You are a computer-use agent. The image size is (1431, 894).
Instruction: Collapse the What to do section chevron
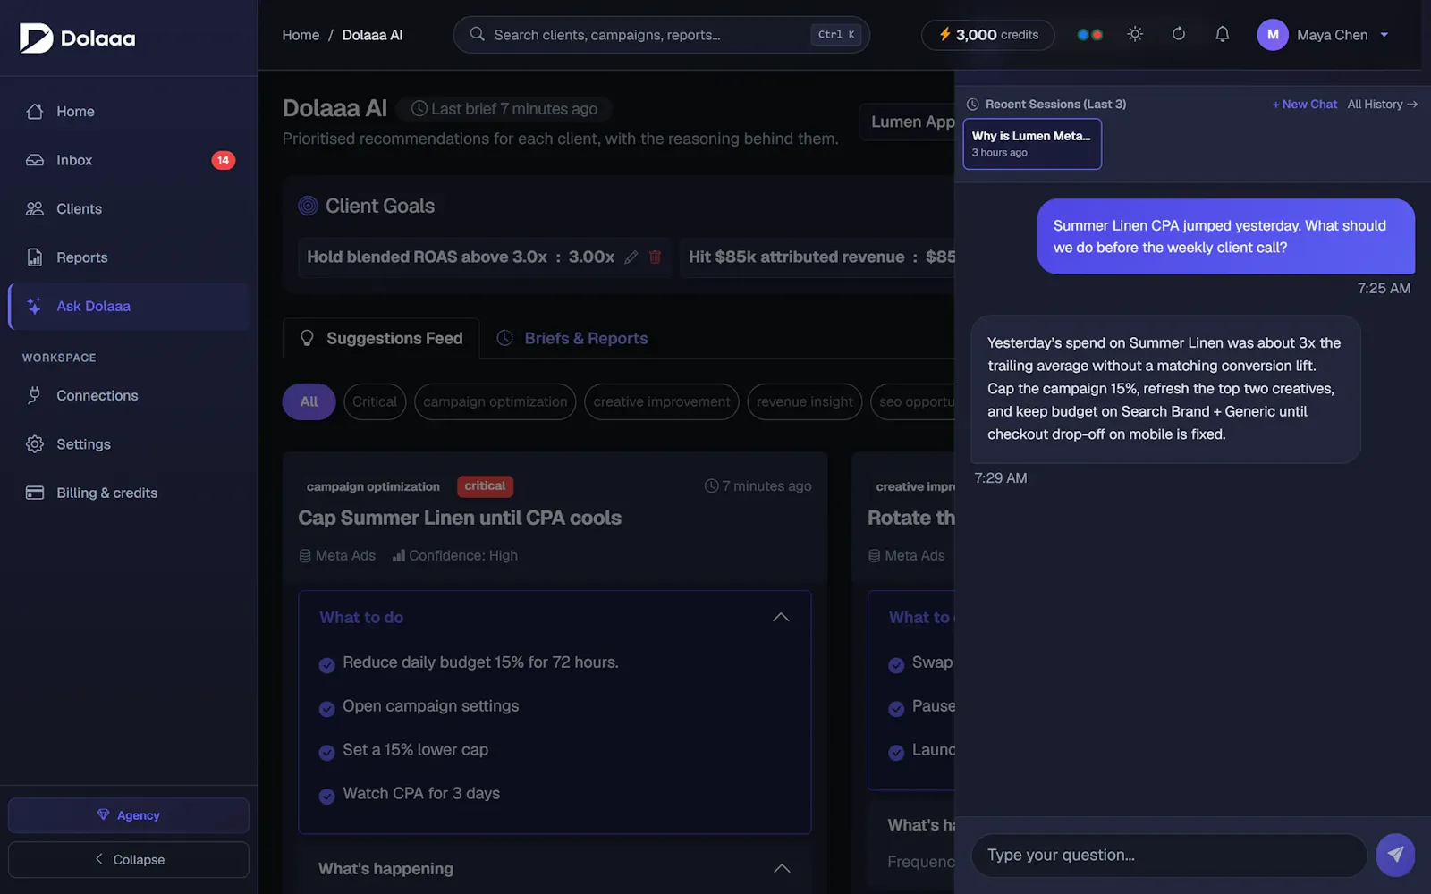pyautogui.click(x=781, y=618)
